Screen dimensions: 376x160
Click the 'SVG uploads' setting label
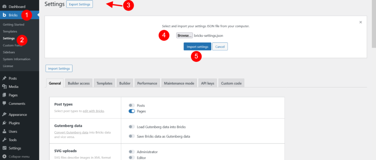click(65, 151)
